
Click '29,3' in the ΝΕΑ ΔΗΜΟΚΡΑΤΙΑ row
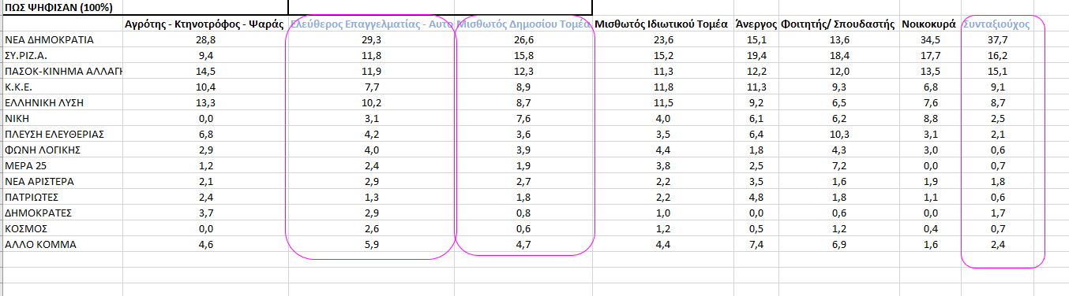pos(371,40)
